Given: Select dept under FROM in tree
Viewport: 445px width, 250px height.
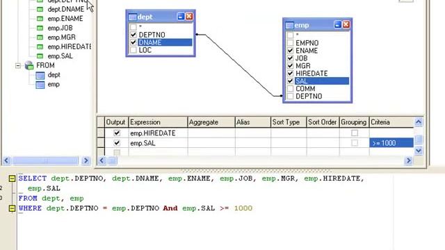Looking at the screenshot, I should tap(54, 75).
